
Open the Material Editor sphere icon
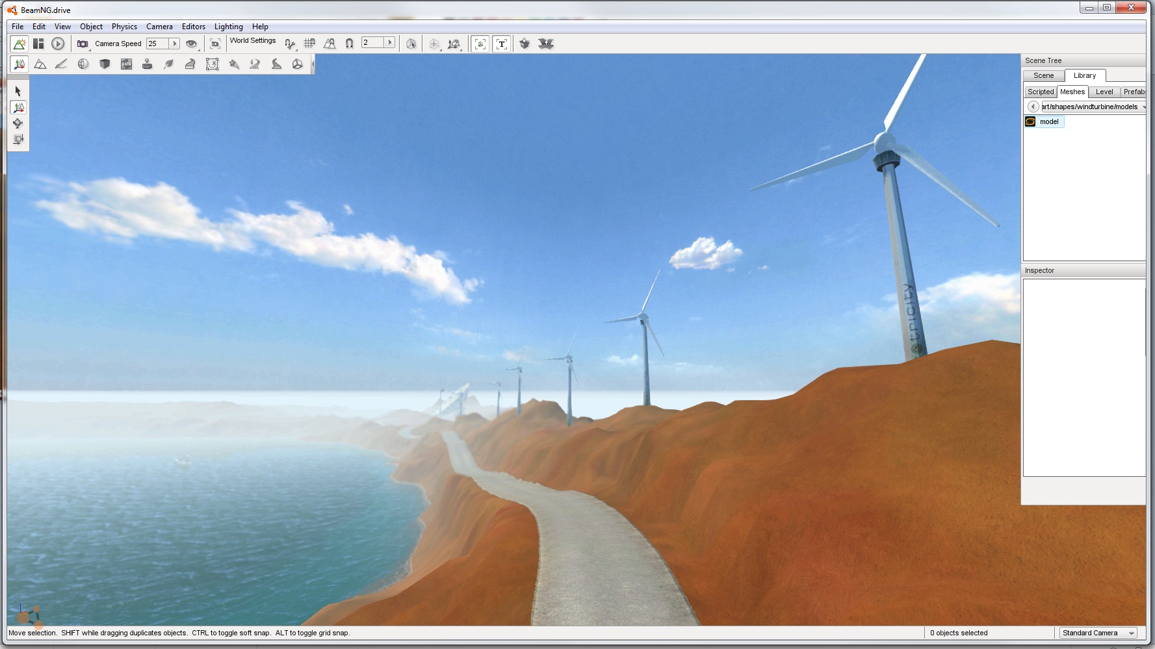83,64
